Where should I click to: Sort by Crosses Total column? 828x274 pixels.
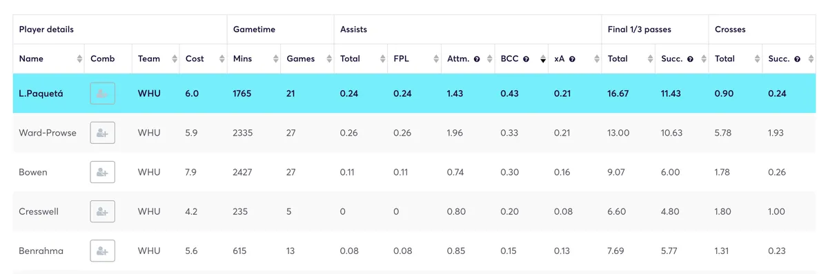(757, 59)
